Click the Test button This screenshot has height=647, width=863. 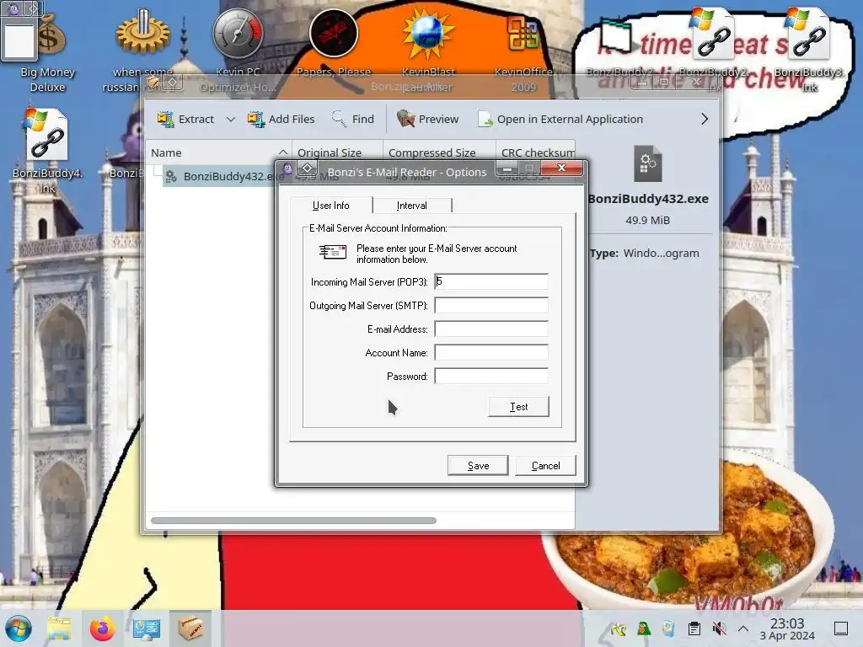[518, 407]
